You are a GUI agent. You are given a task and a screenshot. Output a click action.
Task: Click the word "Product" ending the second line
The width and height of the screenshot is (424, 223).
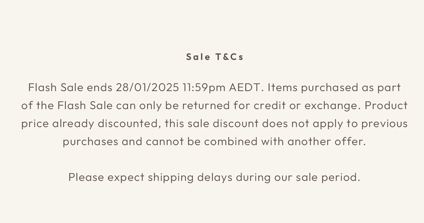387,105
